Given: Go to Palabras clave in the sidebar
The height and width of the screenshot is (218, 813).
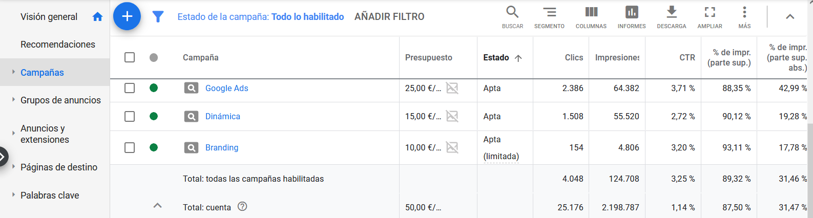Looking at the screenshot, I should pos(50,195).
